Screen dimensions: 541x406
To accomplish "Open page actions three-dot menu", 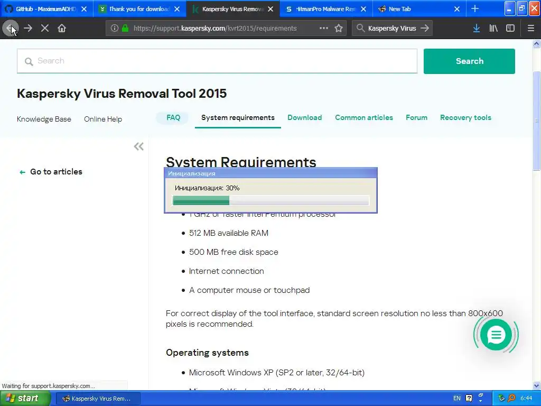I will [324, 29].
